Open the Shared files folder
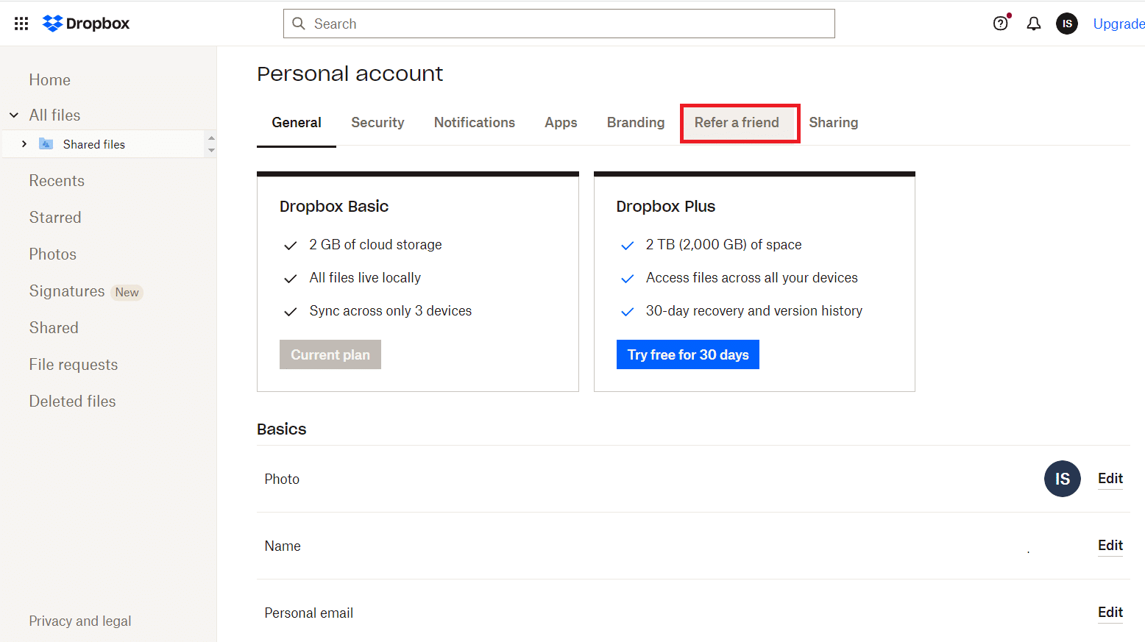1145x642 pixels. [94, 144]
